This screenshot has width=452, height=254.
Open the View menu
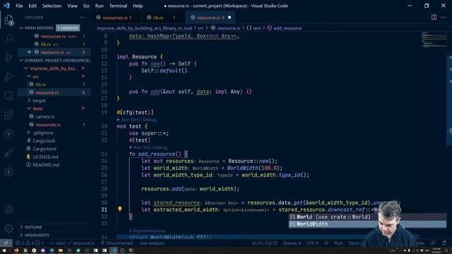[x=72, y=6]
